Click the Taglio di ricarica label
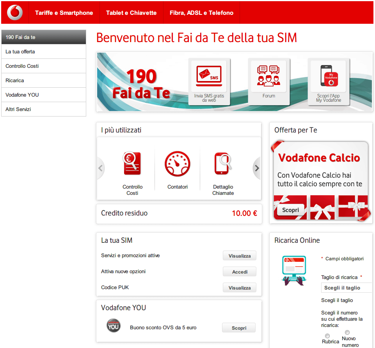 pos(339,277)
